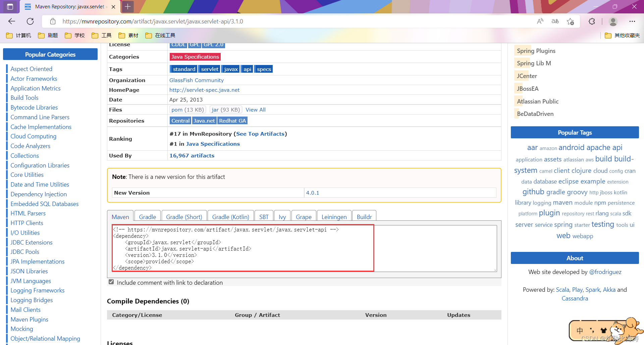Image resolution: width=644 pixels, height=345 pixels.
Task: Click the favorites star icon in address bar
Action: (570, 21)
